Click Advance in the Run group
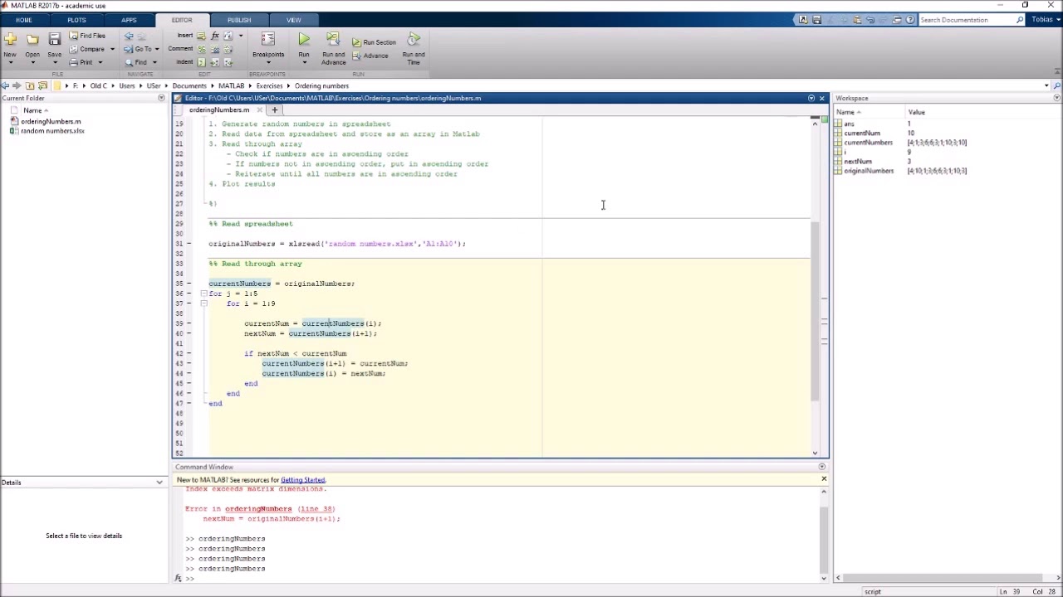 pyautogui.click(x=370, y=56)
